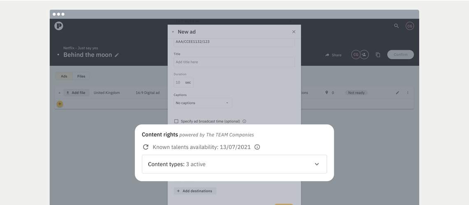Click the yellow plus add row button
The width and height of the screenshot is (469, 205).
(60, 104)
